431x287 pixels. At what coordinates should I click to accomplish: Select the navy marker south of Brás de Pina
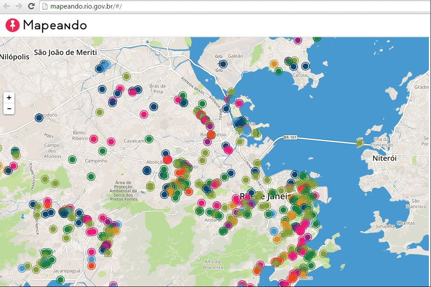pos(153,107)
